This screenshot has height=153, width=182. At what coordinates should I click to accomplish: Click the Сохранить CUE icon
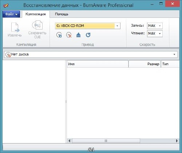[x=37, y=25]
